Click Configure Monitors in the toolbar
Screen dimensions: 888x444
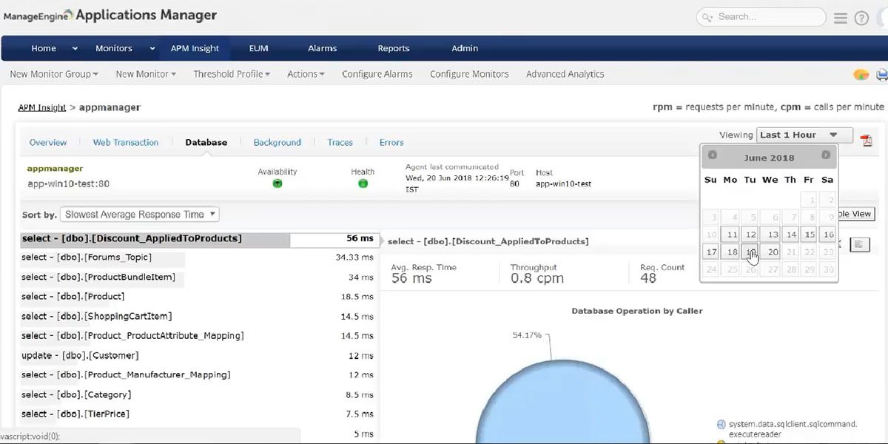pyautogui.click(x=469, y=74)
